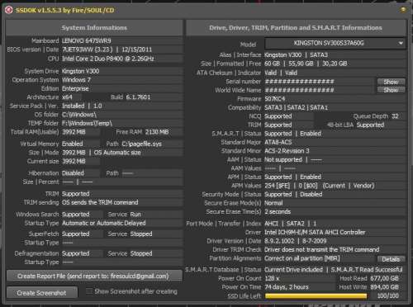Screen dimensions: 413x307
Task: Click System Drive value Kingston V300
Action: point(80,71)
